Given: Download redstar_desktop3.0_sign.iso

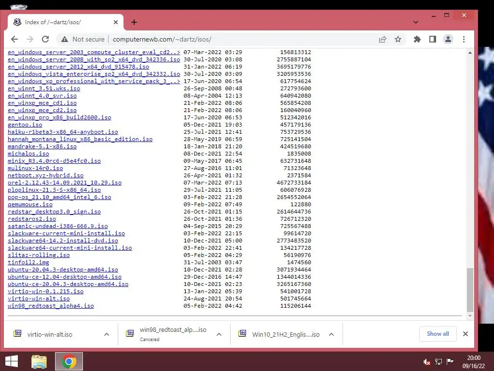Looking at the screenshot, I should [x=54, y=212].
